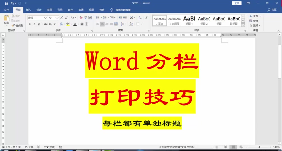Viewport: 282px width, 151px height.
Task: Click the vertical scrollbar thumb
Action: click(279, 61)
